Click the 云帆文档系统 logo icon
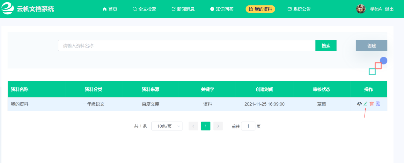This screenshot has width=404, height=163. 8,9
